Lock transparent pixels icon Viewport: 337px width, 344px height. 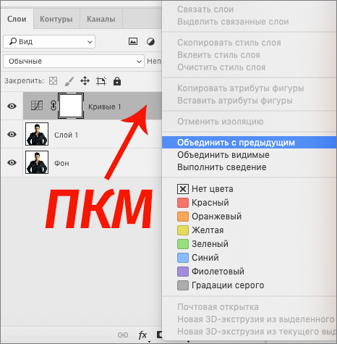(53, 81)
